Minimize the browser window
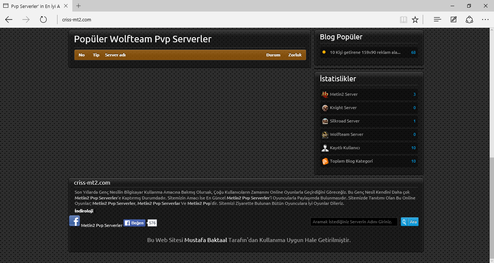 (x=452, y=6)
